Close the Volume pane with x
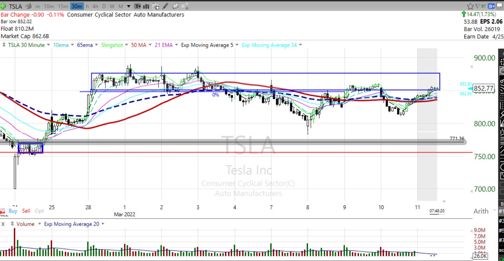 coord(3,224)
